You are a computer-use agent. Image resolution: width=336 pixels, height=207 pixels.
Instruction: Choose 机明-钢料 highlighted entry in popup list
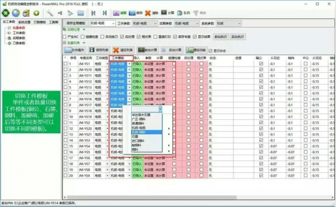[147, 132]
